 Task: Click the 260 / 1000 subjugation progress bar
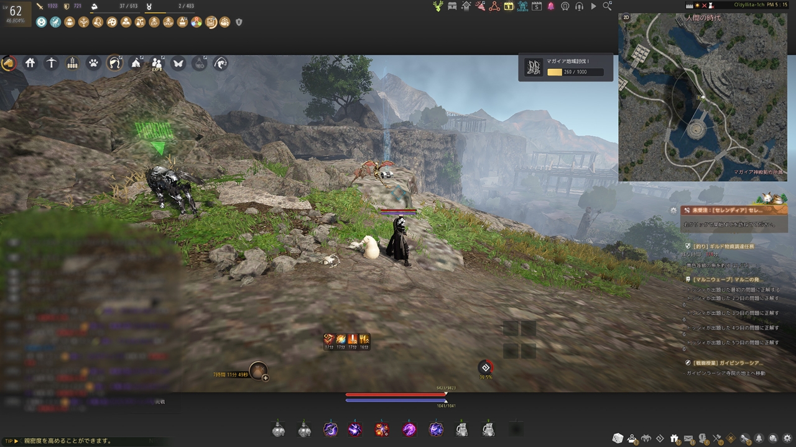click(575, 72)
